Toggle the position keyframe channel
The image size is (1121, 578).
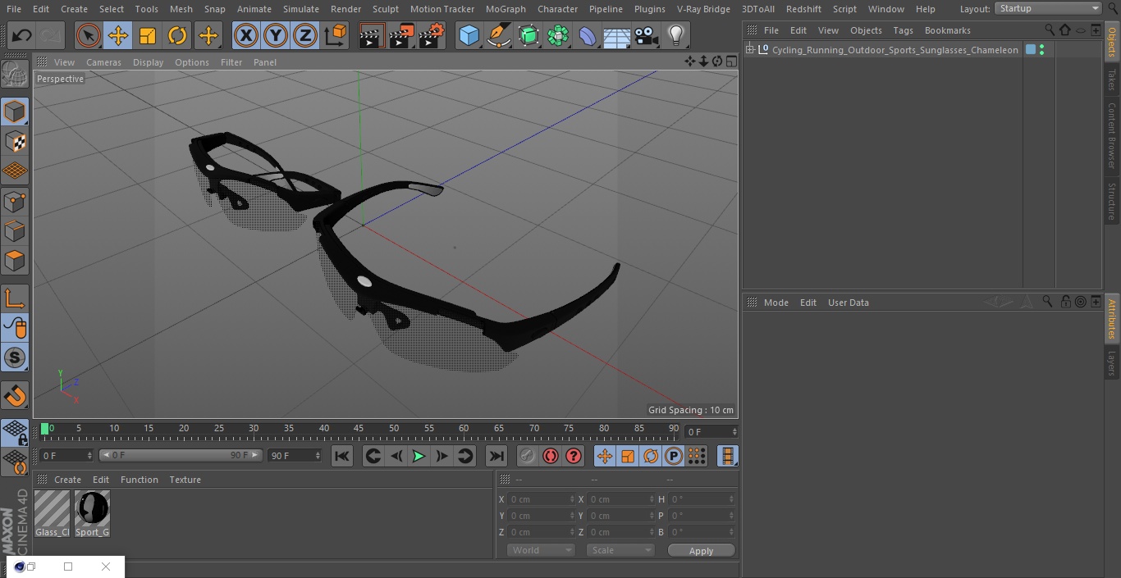[605, 456]
